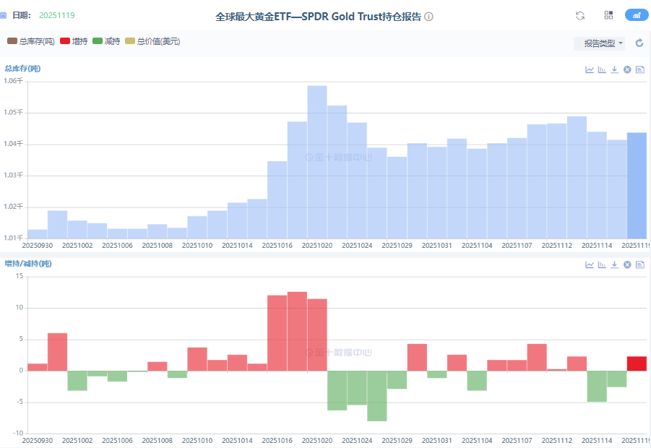This screenshot has width=651, height=448.
Task: Switch 增持/减持 chart to bar view
Action: click(x=602, y=265)
